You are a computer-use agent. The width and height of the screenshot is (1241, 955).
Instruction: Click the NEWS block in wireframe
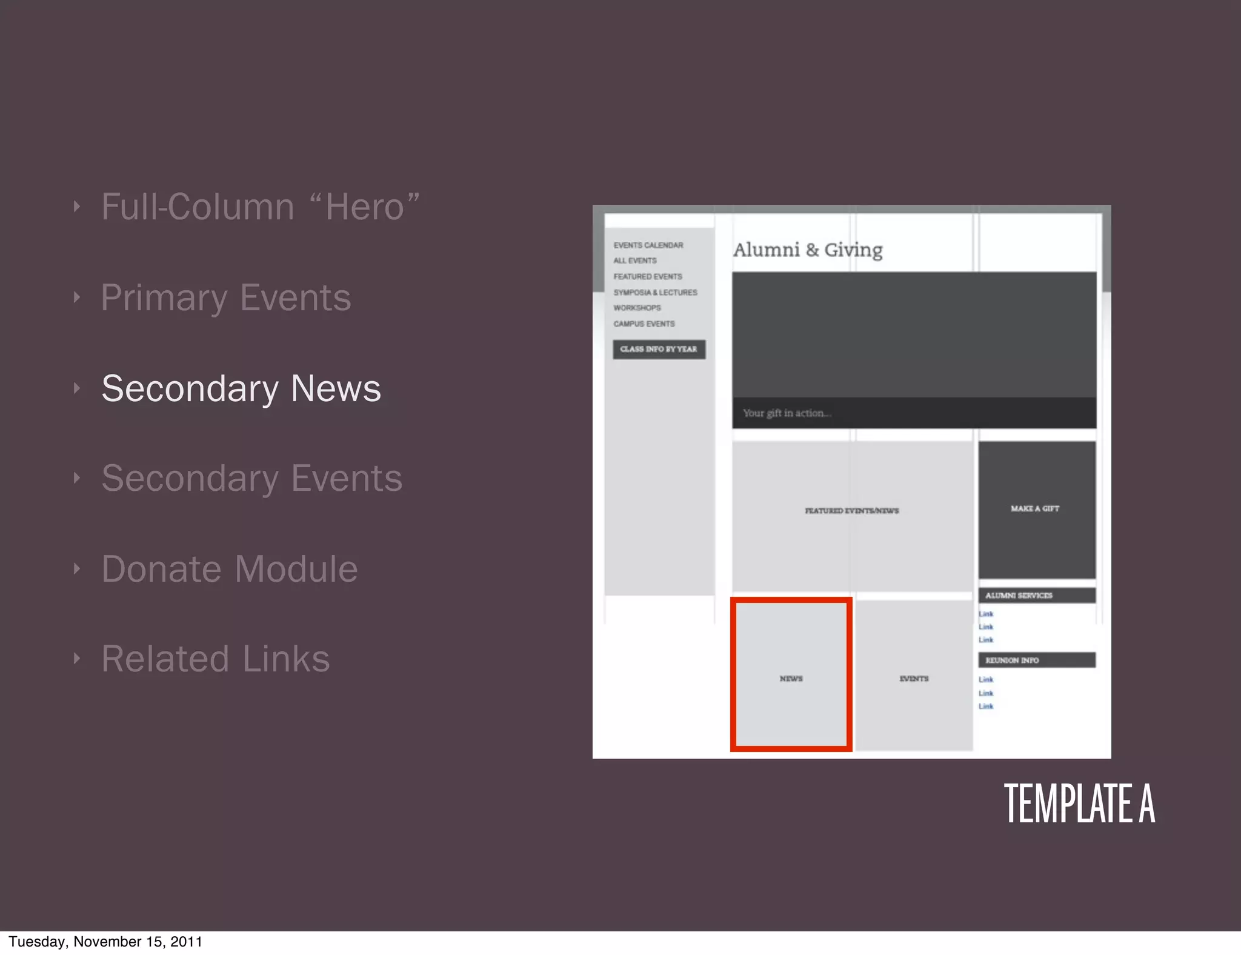(x=791, y=674)
